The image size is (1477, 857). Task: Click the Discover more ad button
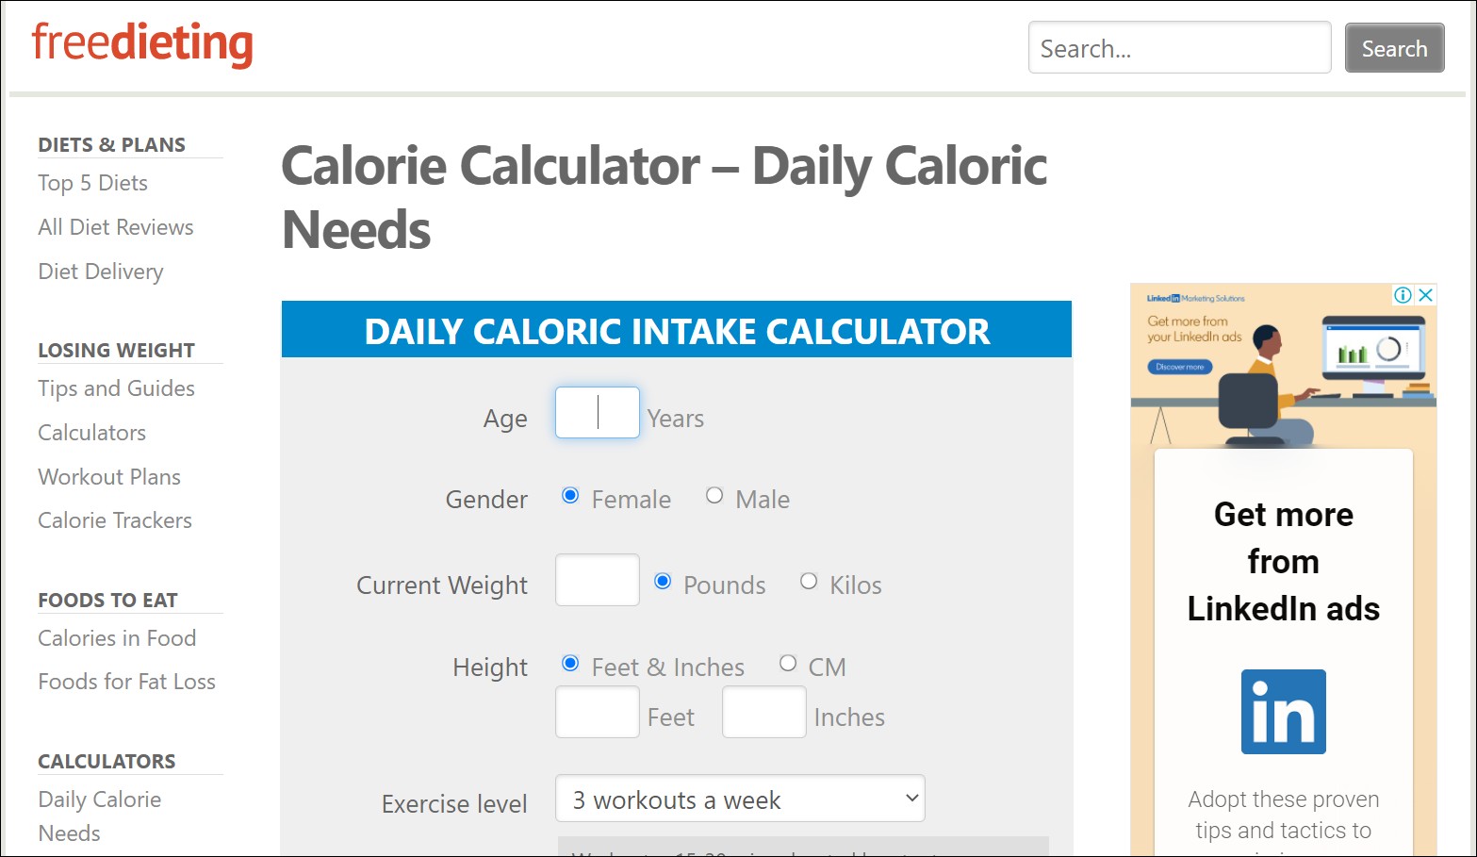tap(1179, 367)
